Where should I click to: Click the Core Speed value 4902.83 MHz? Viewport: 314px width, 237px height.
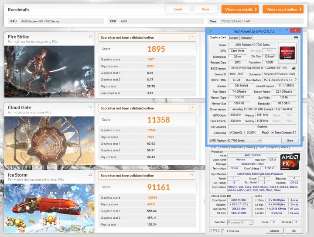click(x=239, y=200)
